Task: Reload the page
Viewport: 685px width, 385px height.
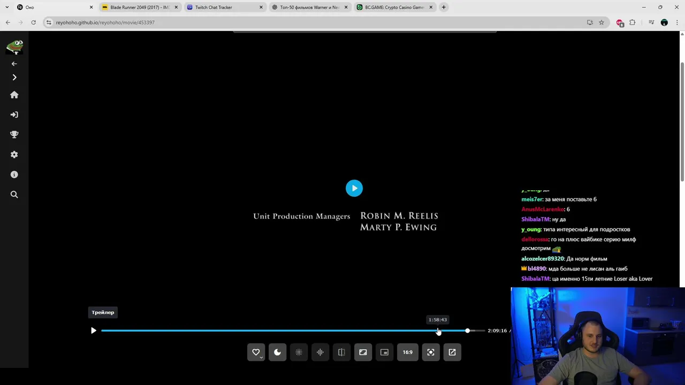Action: (x=33, y=22)
